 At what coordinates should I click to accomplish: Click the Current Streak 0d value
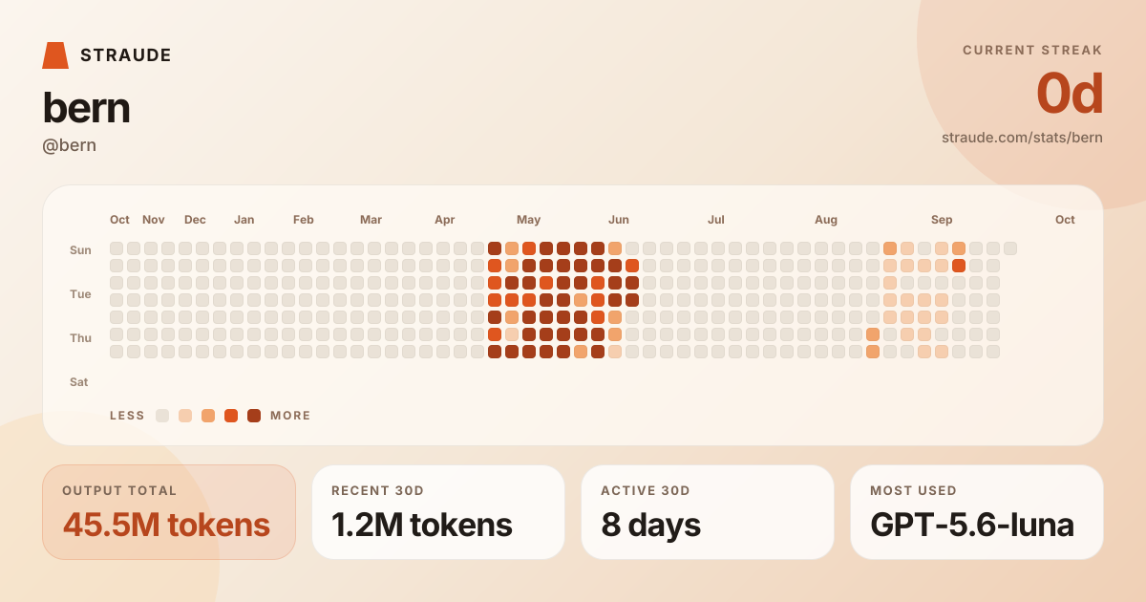(1070, 94)
